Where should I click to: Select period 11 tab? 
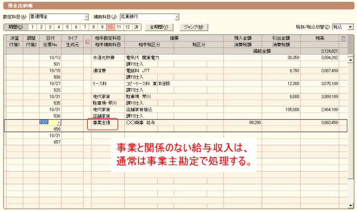point(119,27)
